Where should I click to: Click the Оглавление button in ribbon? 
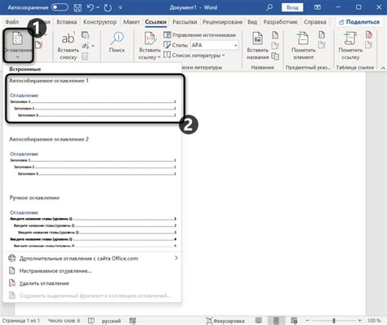18,46
